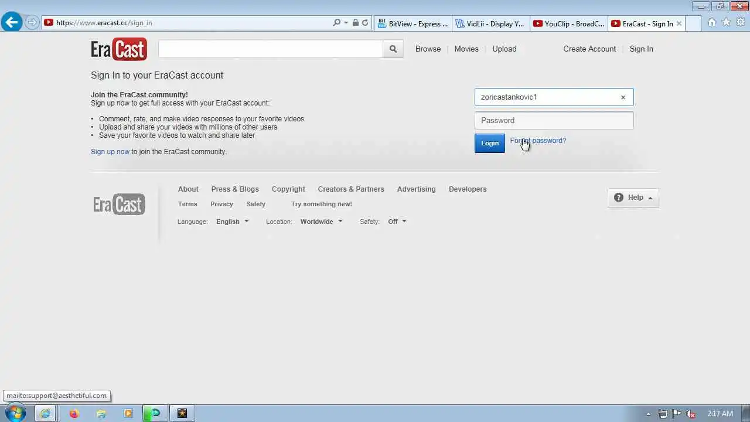
Task: Launch Firefox from the taskbar
Action: pyautogui.click(x=74, y=413)
